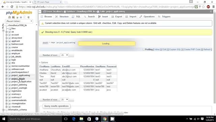
Task: Open the Insert tab
Action: 103,17
